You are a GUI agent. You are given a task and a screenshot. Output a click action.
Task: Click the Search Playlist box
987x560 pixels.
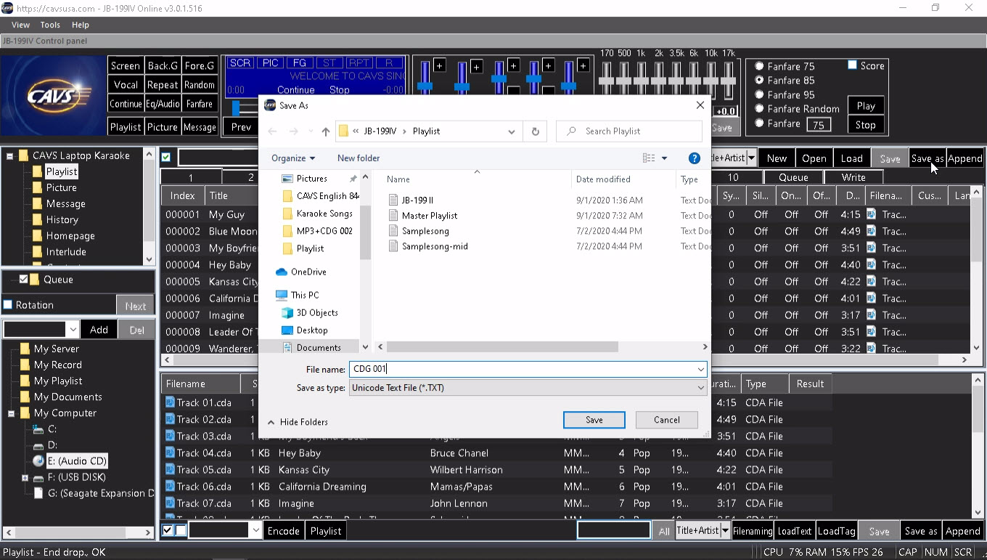[629, 131]
